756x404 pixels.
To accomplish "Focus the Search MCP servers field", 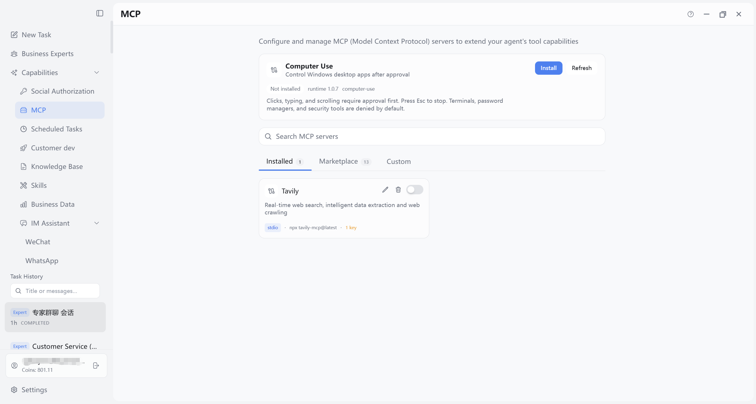I will click(x=432, y=136).
